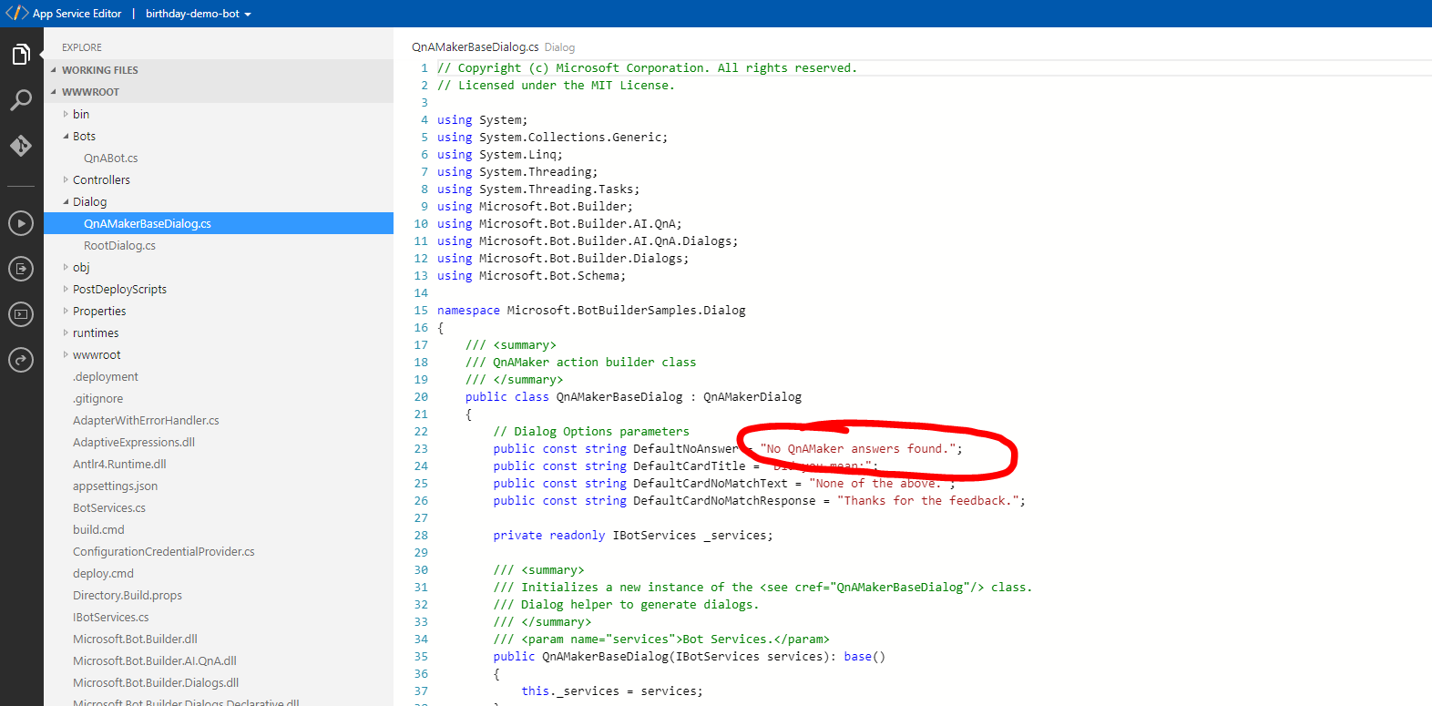The width and height of the screenshot is (1432, 706).
Task: Click using System.Linq line
Action: (x=500, y=154)
